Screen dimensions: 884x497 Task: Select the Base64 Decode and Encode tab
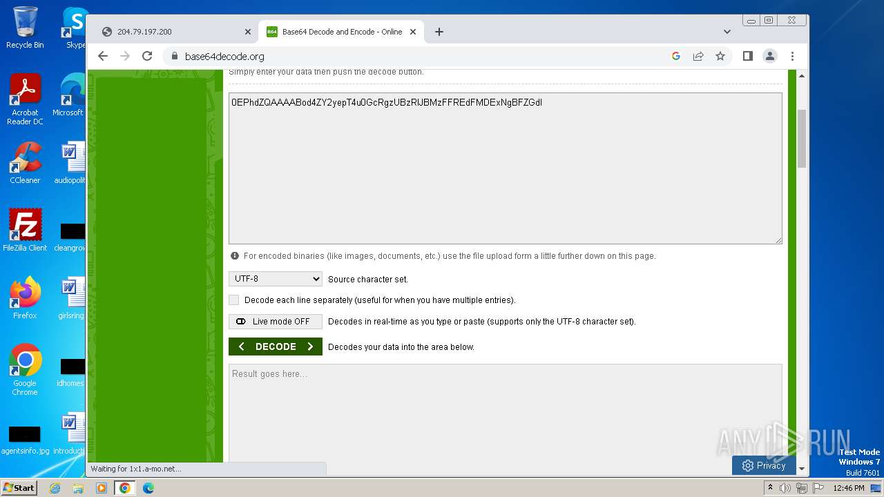tap(341, 32)
